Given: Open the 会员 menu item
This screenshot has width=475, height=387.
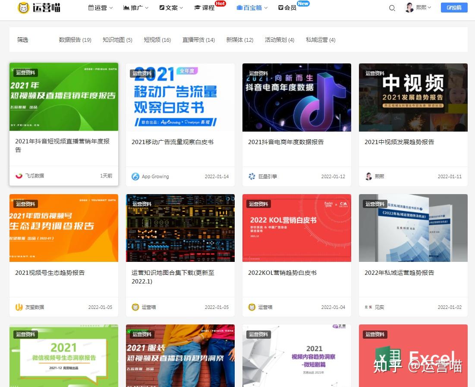Looking at the screenshot, I should pyautogui.click(x=287, y=8).
